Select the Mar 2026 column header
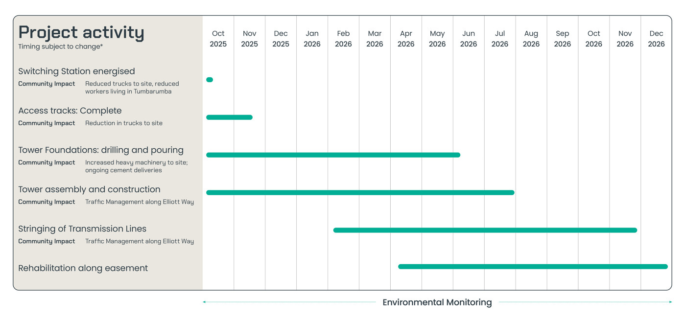The image size is (685, 321). [375, 39]
